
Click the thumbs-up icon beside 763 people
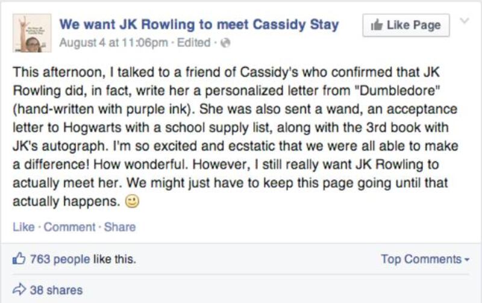(x=19, y=259)
